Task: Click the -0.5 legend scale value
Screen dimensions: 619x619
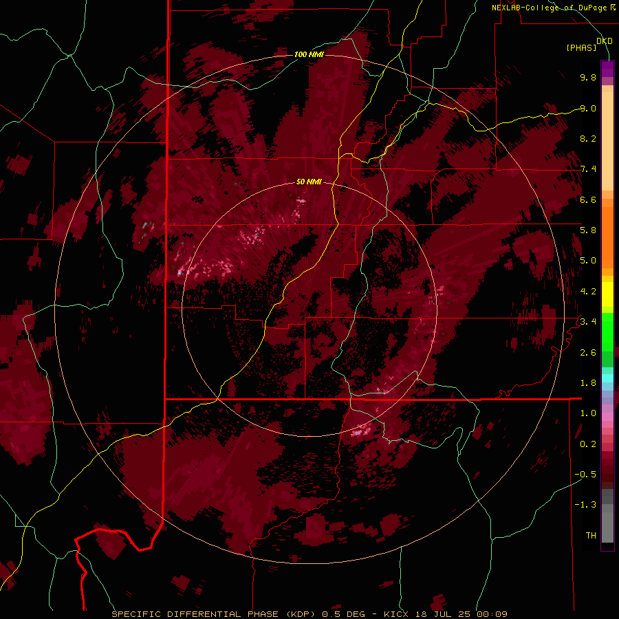Action: tap(586, 475)
